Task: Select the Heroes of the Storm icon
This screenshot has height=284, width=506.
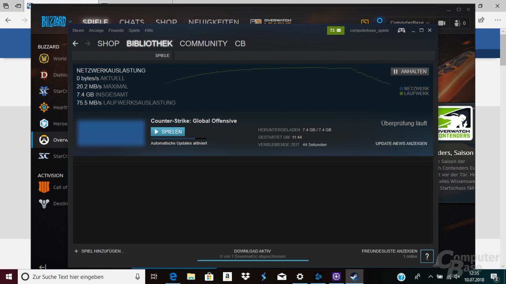Action: (44, 123)
